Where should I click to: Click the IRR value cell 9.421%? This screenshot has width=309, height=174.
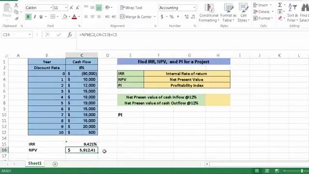tap(82, 144)
